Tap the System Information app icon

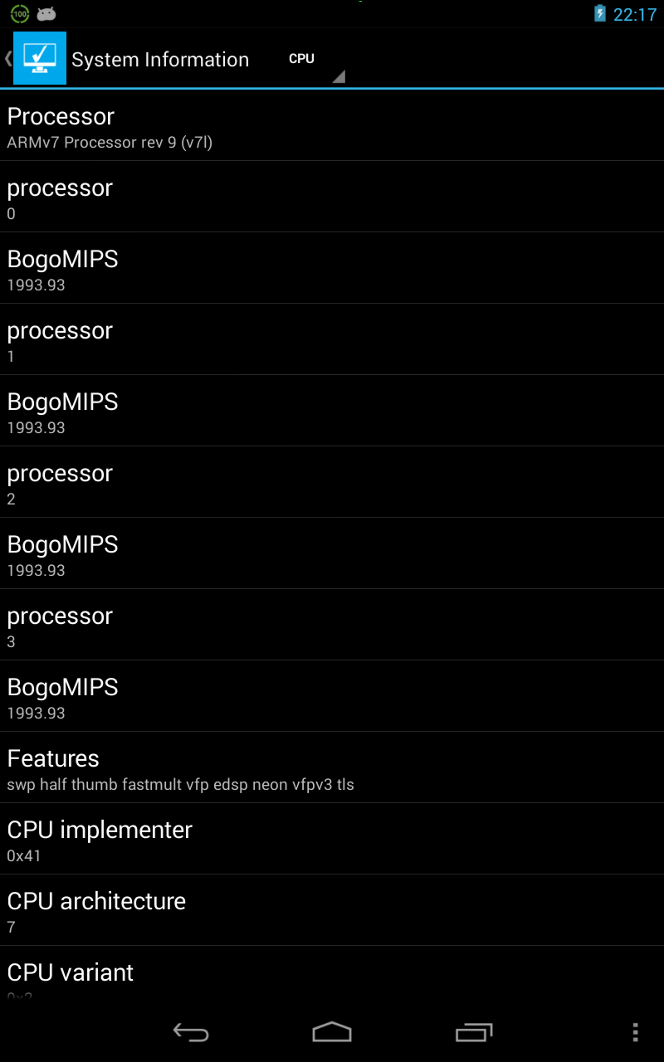pyautogui.click(x=39, y=58)
